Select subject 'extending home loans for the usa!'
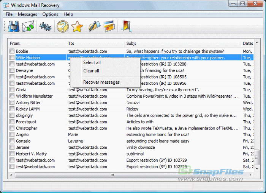Image resolution: width=266 pixels, height=193 pixels. (158, 135)
